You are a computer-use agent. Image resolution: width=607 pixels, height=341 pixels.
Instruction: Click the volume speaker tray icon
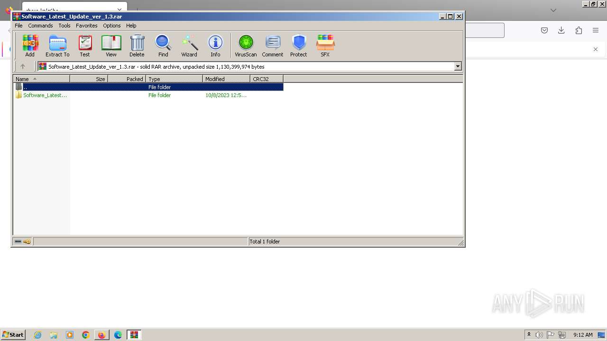tap(539, 335)
